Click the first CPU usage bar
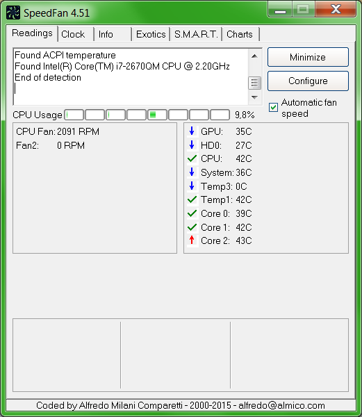This screenshot has width=362, height=417. (x=74, y=115)
